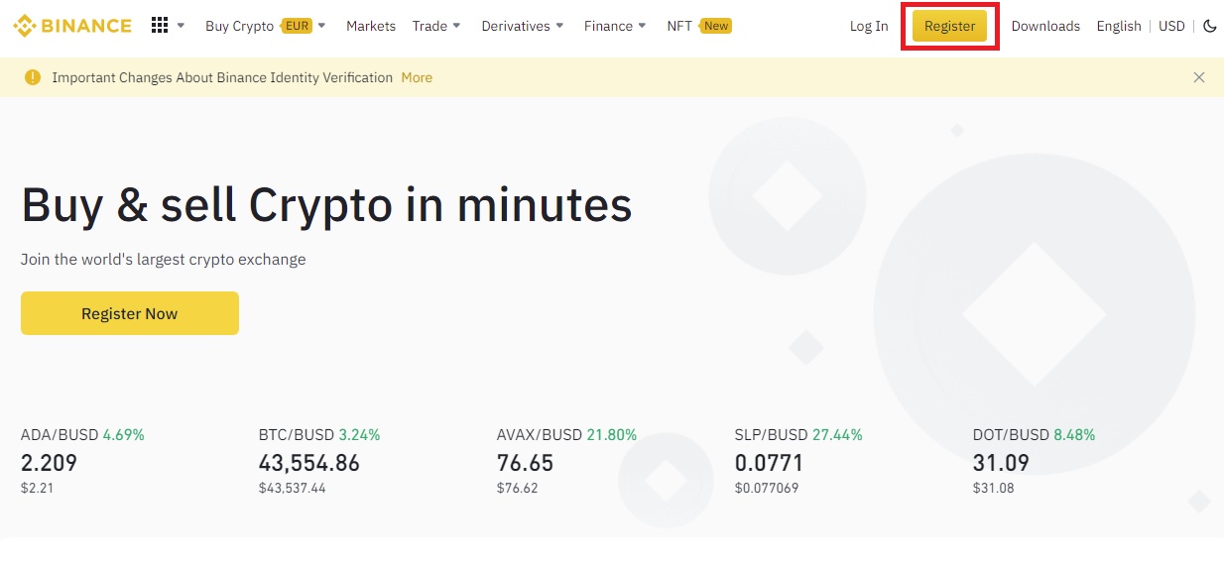Click the New badge beside NFT
Image resolution: width=1224 pixels, height=565 pixels.
pos(716,26)
